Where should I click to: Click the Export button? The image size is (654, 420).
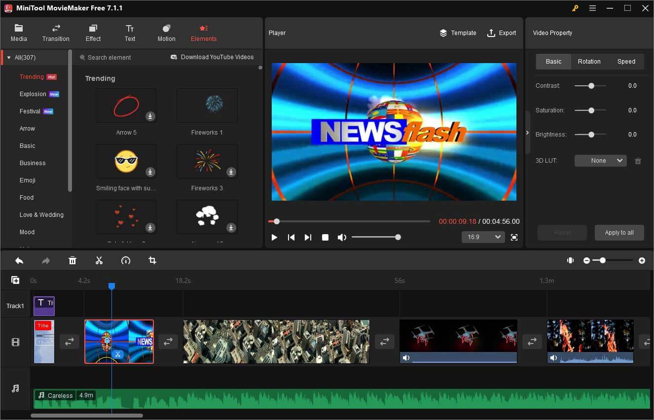tap(502, 33)
